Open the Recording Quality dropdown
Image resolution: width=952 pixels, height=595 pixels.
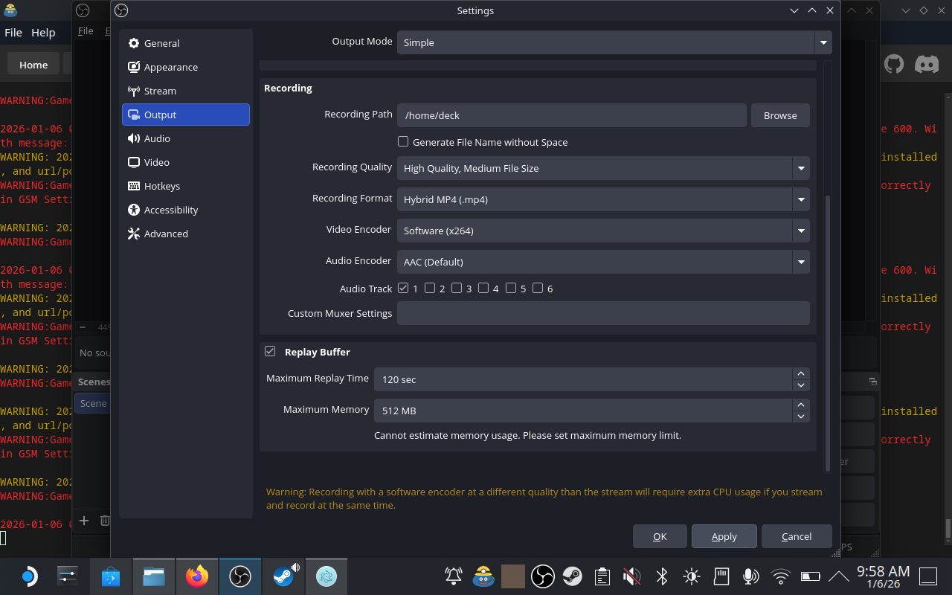coord(603,168)
